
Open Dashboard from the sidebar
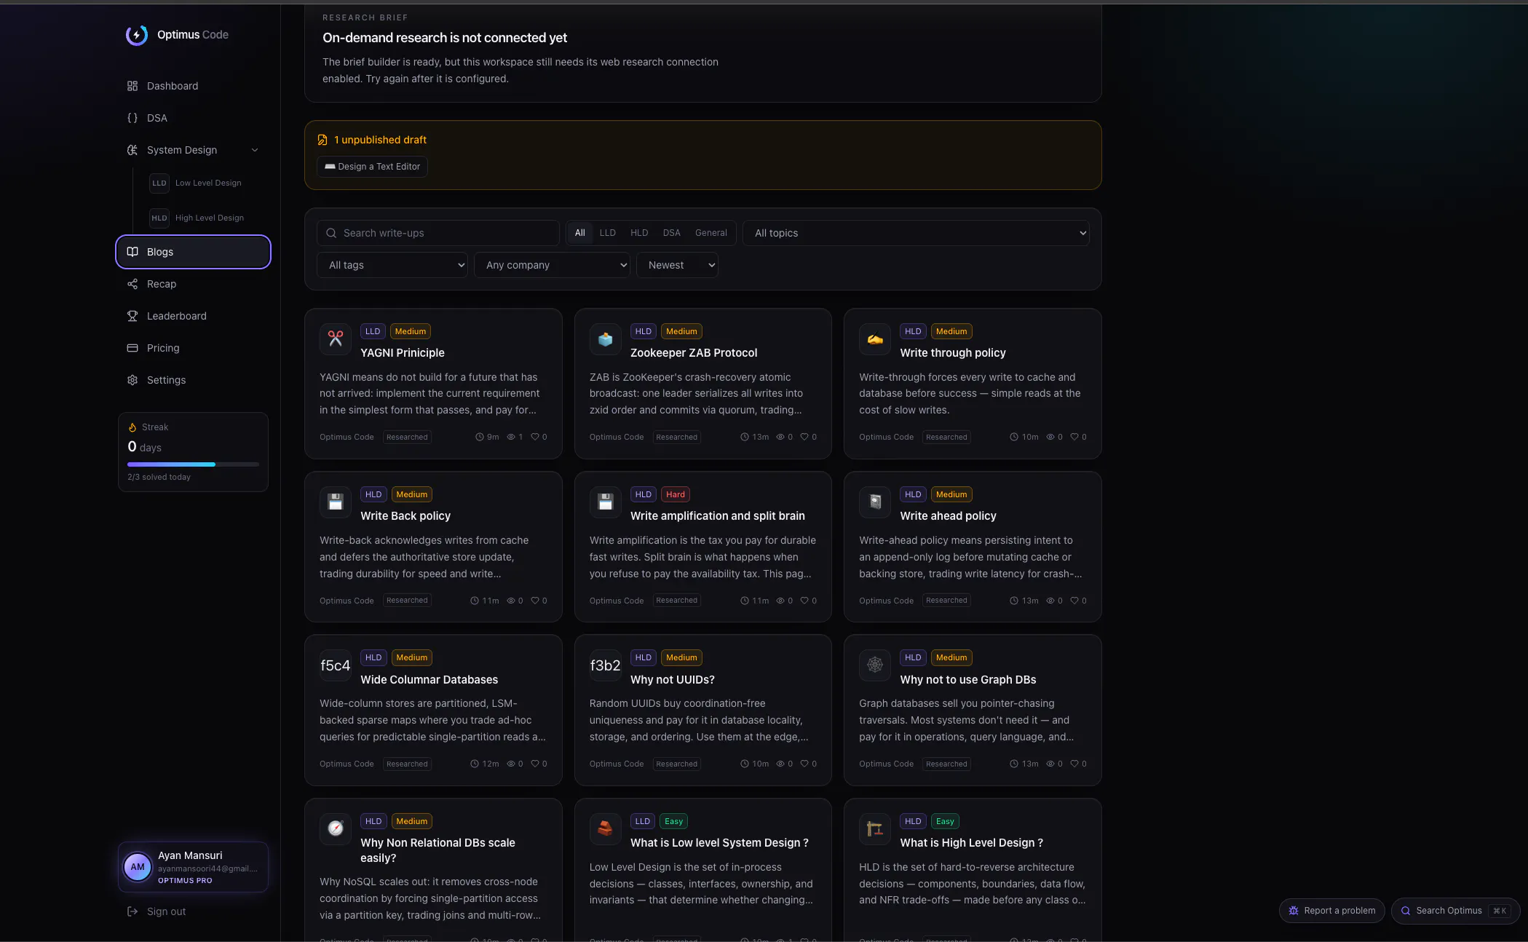point(193,86)
